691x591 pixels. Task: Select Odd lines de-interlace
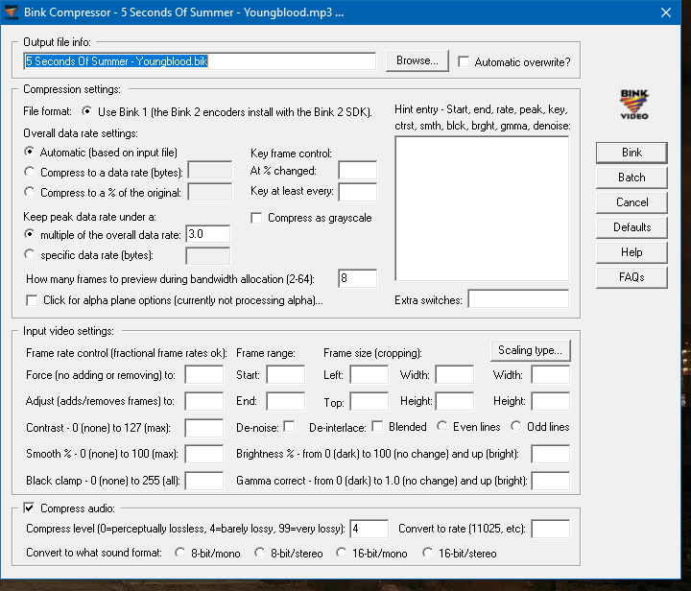coord(516,426)
